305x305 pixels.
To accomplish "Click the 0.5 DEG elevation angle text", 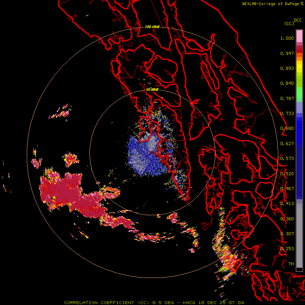I will (163, 303).
